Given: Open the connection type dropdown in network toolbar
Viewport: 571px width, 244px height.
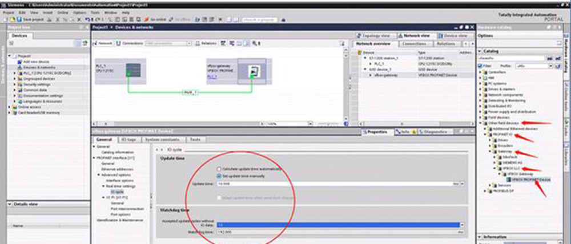Looking at the screenshot, I should [x=189, y=43].
